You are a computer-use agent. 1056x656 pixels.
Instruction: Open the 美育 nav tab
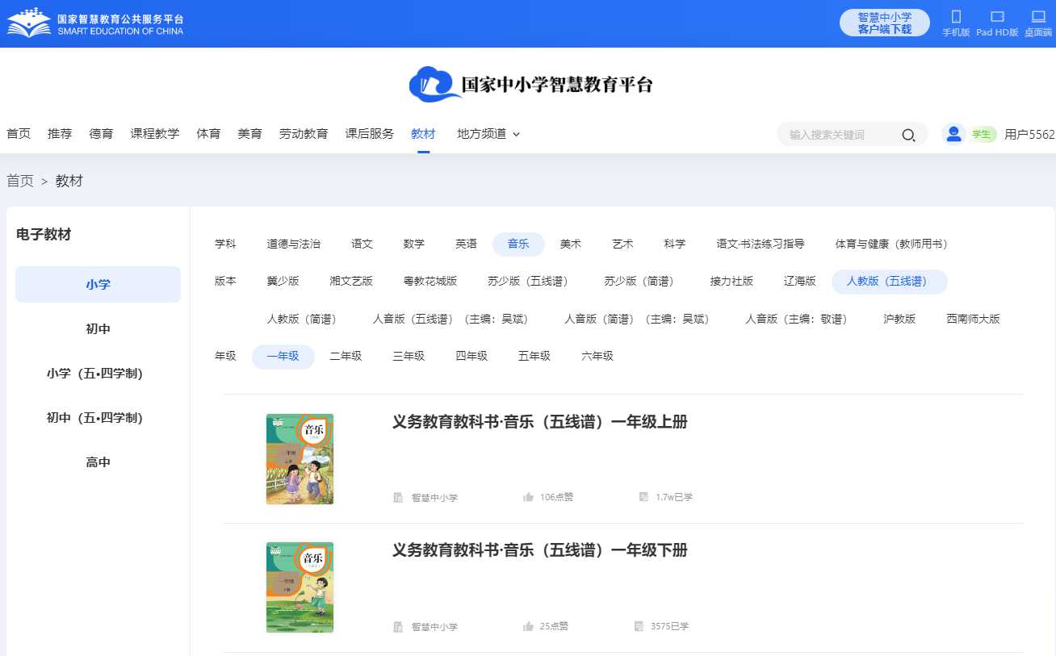click(x=249, y=134)
